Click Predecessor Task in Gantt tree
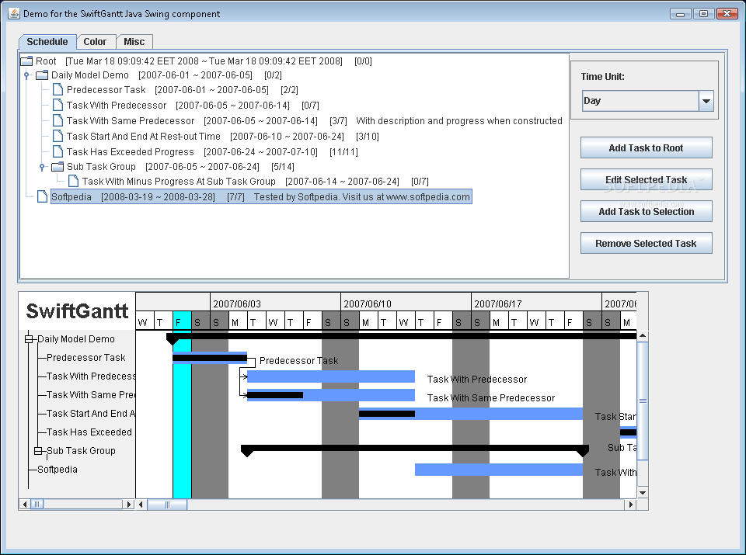This screenshot has width=746, height=555. [x=86, y=357]
